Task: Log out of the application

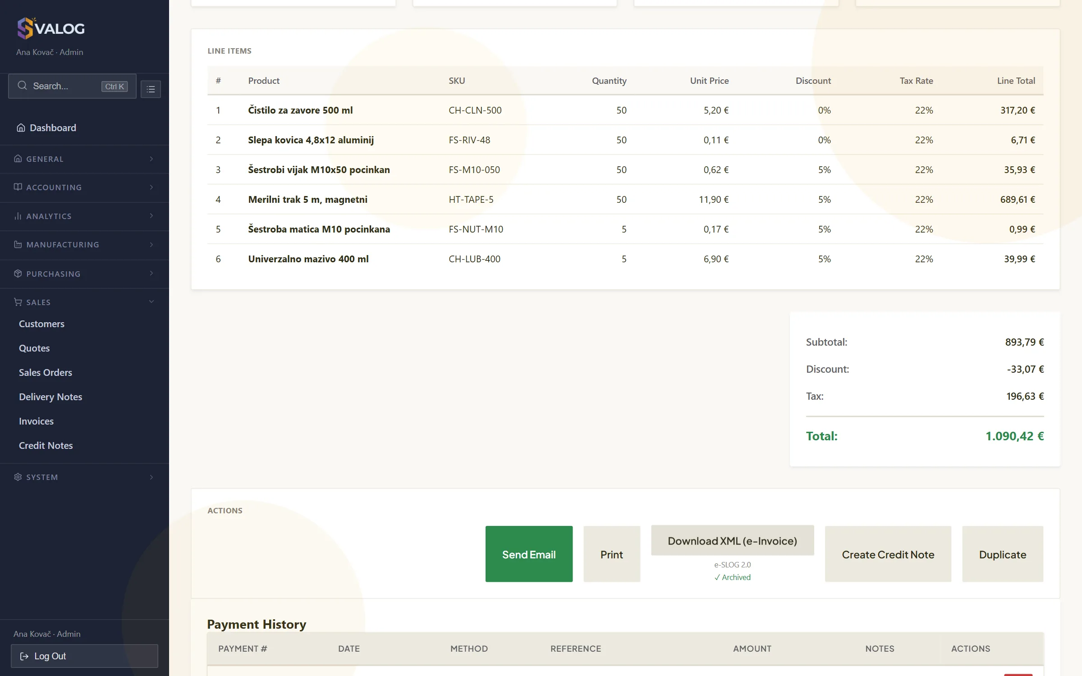Action: click(84, 656)
